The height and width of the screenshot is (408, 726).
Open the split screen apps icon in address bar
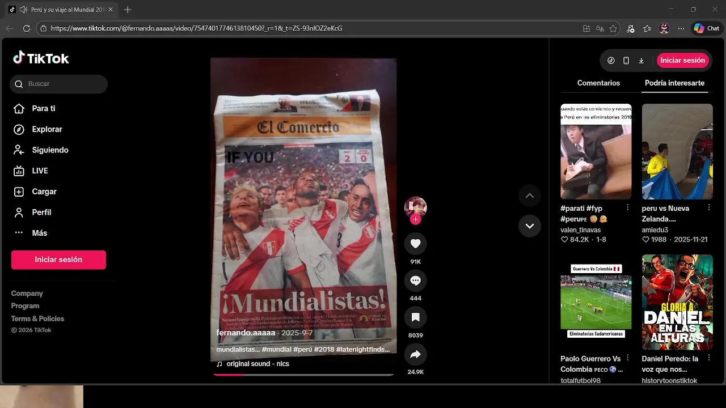(x=586, y=28)
